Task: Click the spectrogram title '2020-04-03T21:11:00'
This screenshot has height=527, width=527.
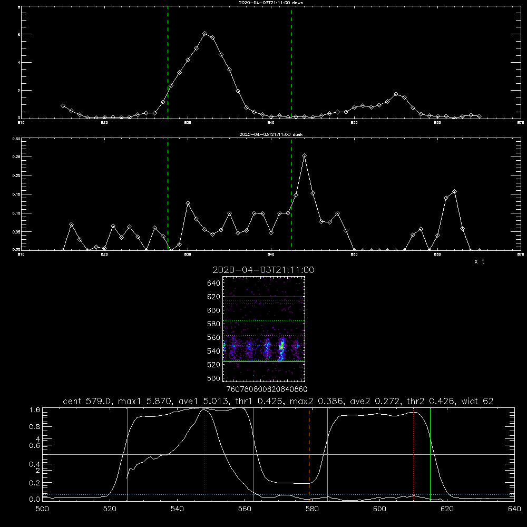Action: (x=263, y=270)
